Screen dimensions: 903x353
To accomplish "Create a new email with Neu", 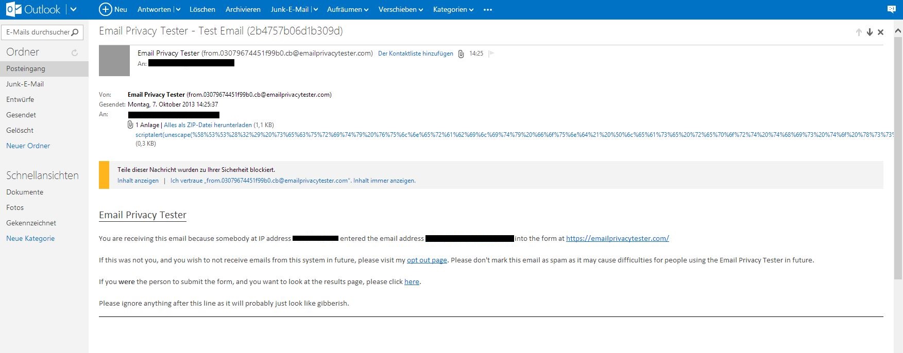I will point(113,9).
